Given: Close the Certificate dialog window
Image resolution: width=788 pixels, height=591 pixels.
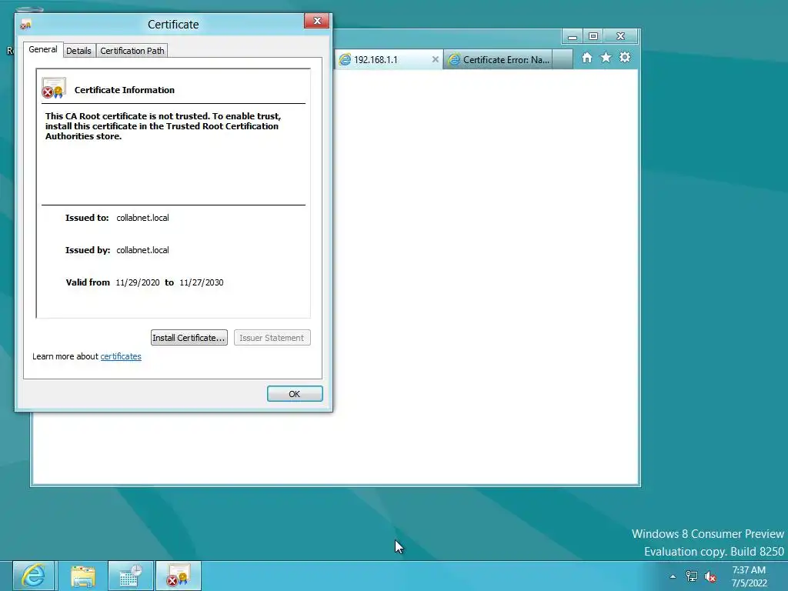Looking at the screenshot, I should (x=316, y=21).
